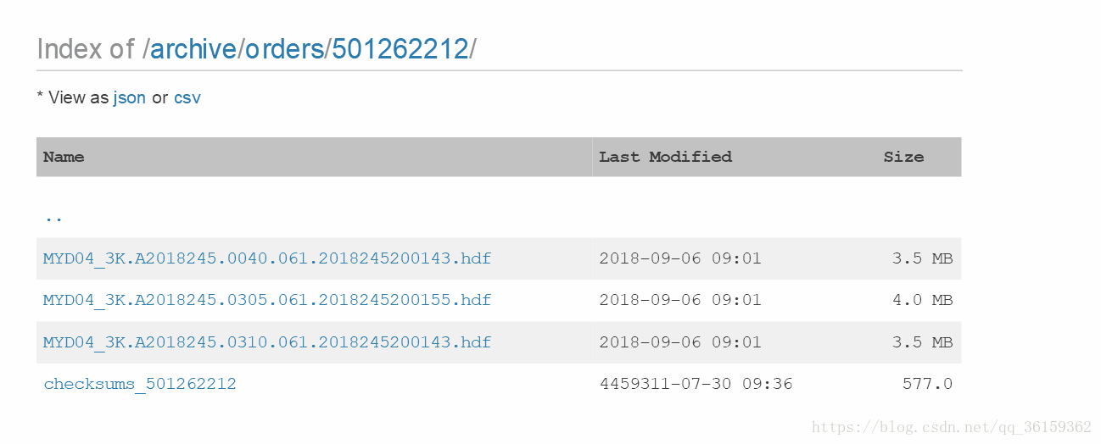Image resolution: width=1101 pixels, height=444 pixels.
Task: Navigate to the parent directory (..) link
Action: pyautogui.click(x=53, y=217)
